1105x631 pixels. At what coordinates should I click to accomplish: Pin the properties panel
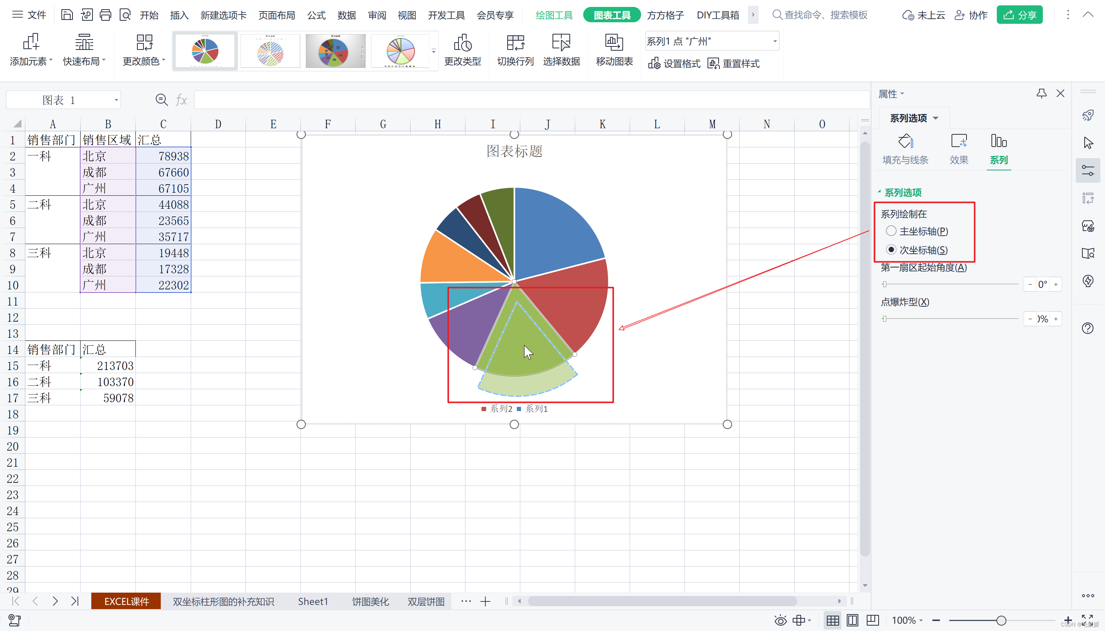click(x=1041, y=93)
